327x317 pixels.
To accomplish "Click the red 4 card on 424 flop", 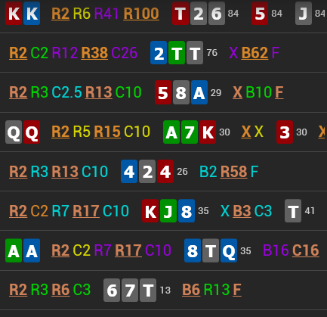I will (165, 171).
